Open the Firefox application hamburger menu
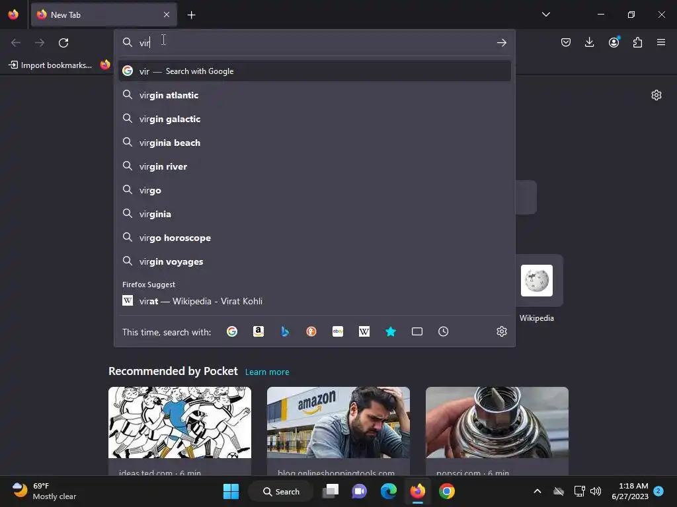This screenshot has width=677, height=507. point(661,42)
